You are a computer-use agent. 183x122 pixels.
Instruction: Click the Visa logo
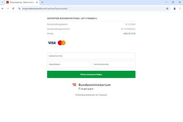52,43
